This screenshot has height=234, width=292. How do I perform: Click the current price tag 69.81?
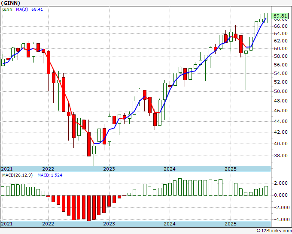pos(281,16)
